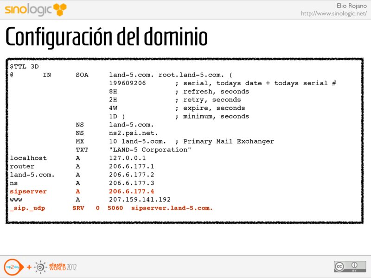Click the Elastix sun-shaped logo icon
Screen dimensions: 371x278
pyautogui.click(x=41, y=267)
